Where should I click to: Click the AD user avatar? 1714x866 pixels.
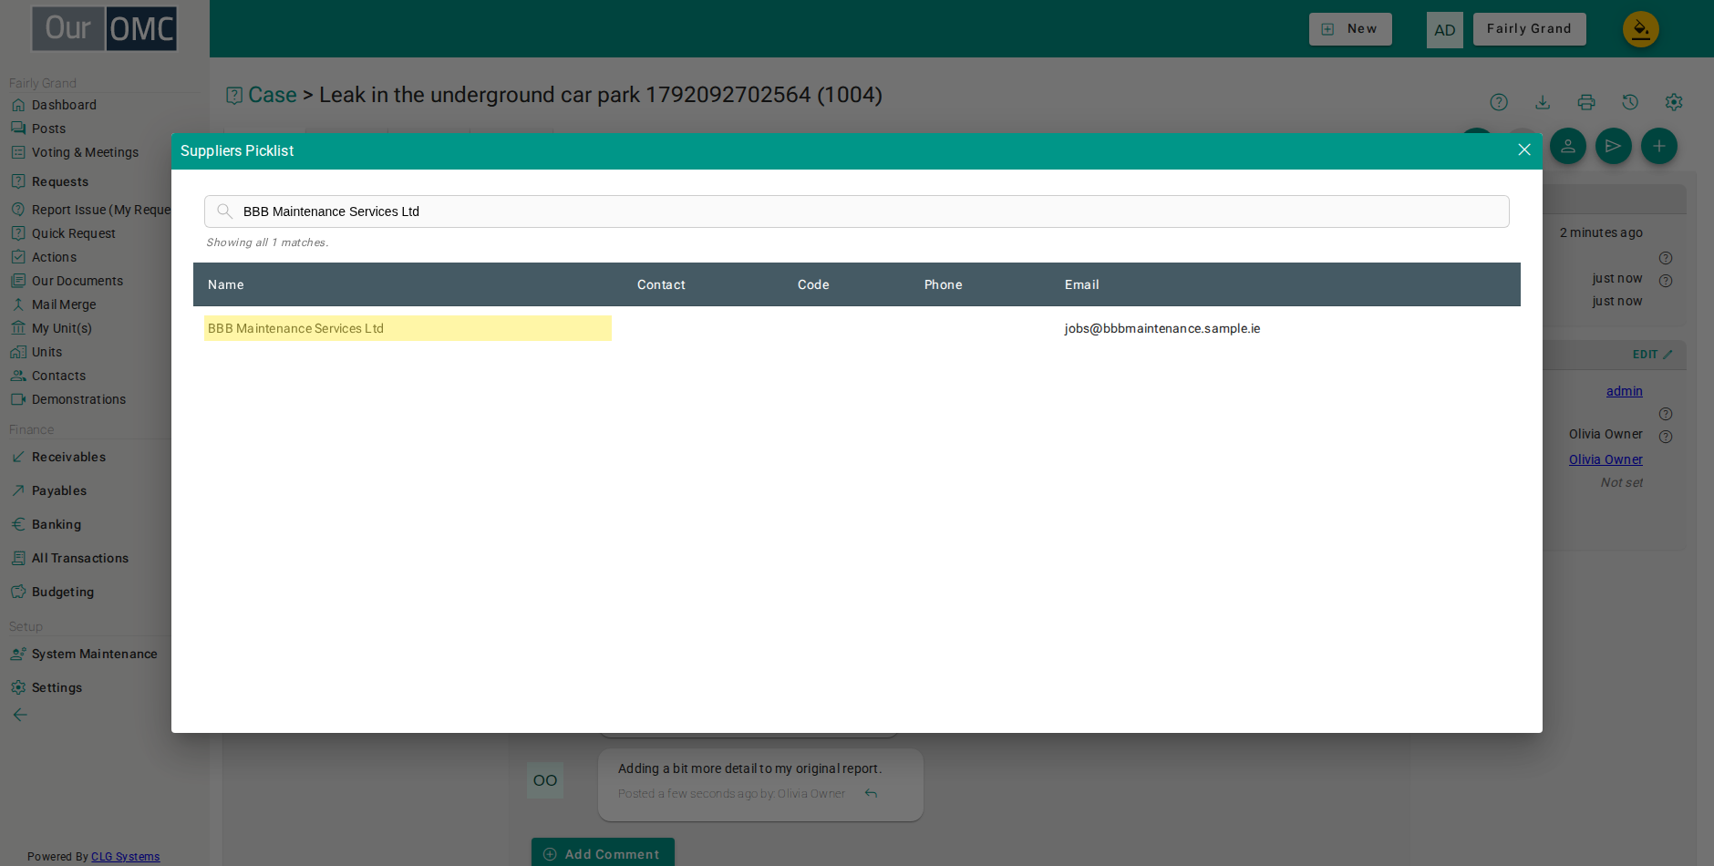[x=1444, y=30]
